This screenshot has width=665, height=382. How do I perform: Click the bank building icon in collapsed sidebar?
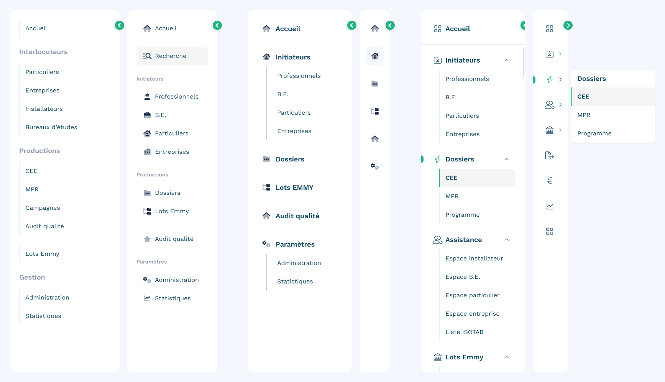pyautogui.click(x=549, y=130)
